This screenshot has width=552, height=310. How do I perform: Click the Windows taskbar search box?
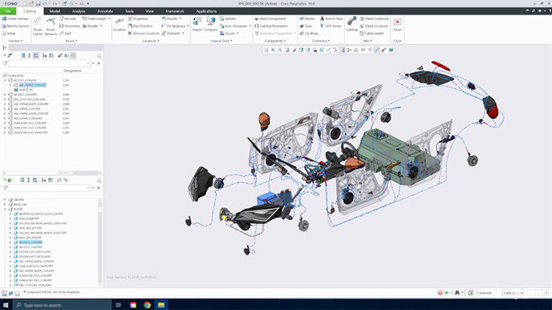[55, 304]
